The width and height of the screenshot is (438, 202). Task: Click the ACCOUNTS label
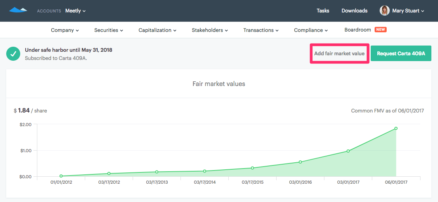coord(49,11)
